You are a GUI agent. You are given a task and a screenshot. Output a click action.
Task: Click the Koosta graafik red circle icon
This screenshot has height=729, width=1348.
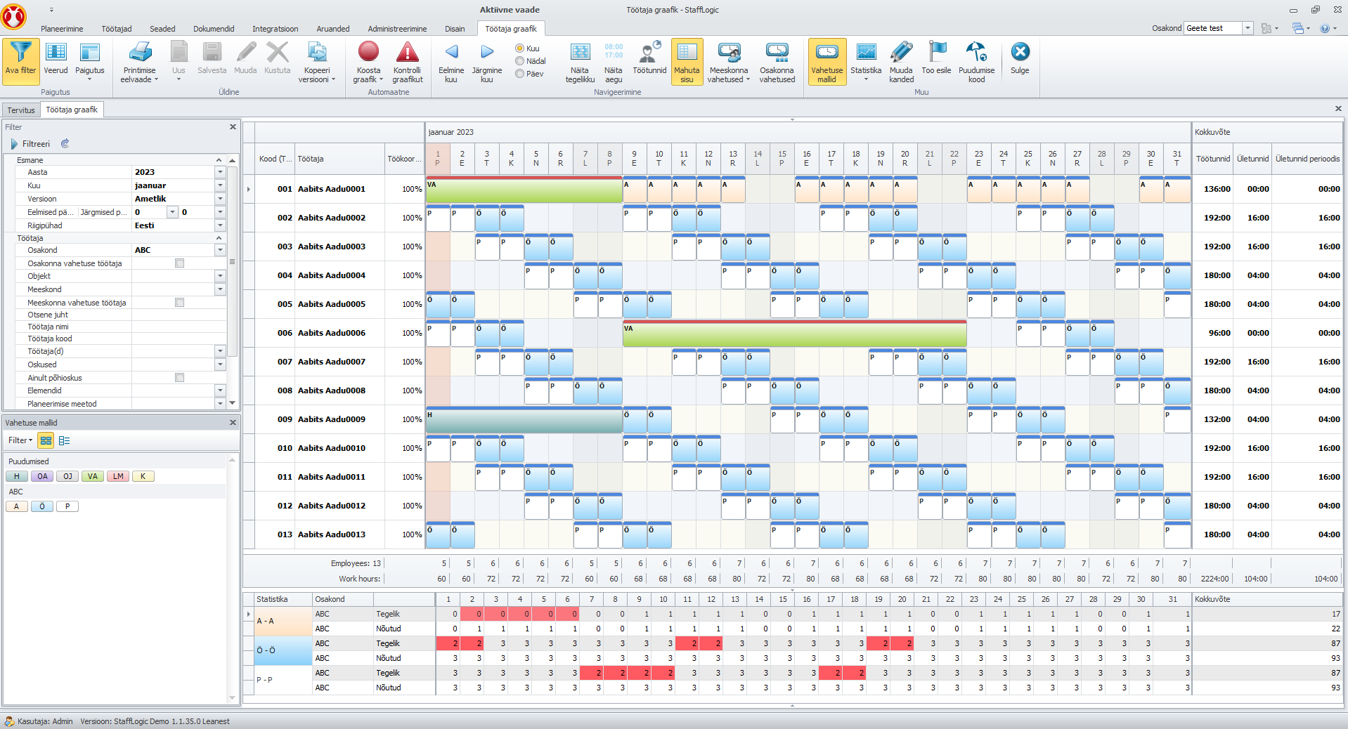(368, 52)
